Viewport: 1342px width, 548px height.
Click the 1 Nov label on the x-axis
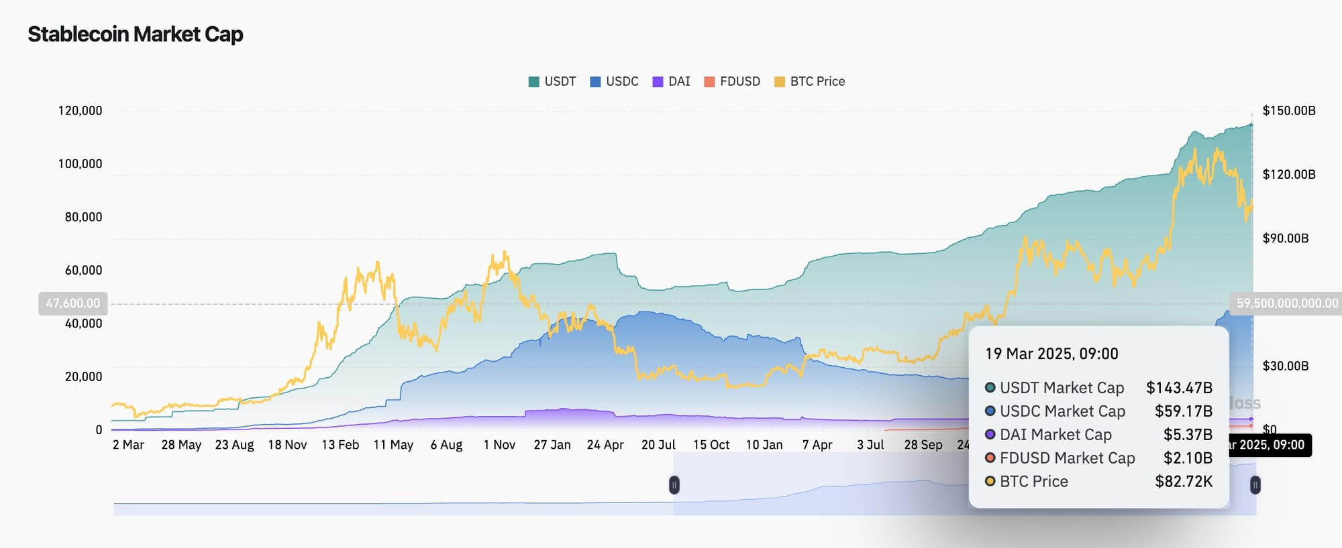point(499,445)
